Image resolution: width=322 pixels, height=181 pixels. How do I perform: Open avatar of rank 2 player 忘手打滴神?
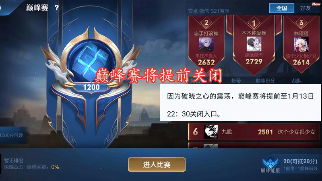[206, 45]
